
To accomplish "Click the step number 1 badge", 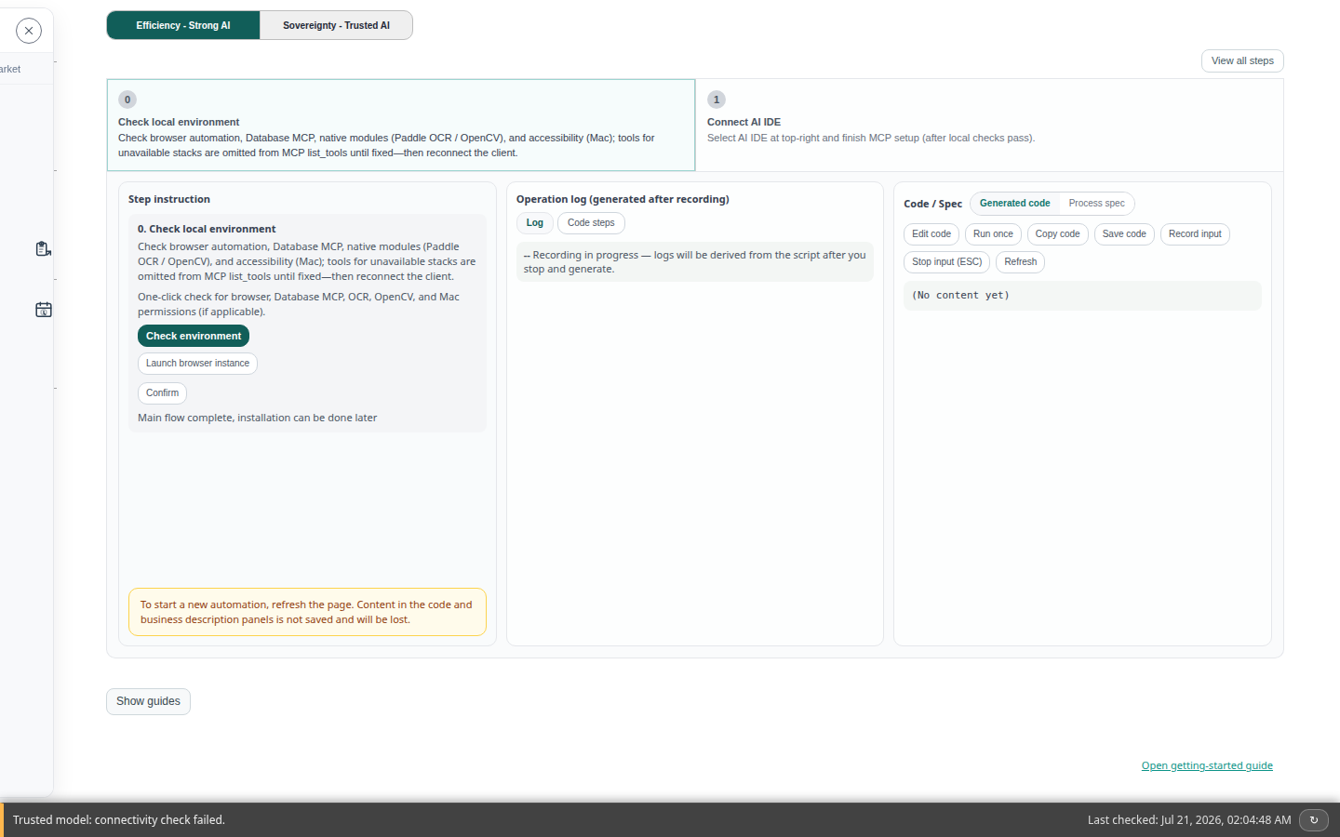I will pos(717,100).
